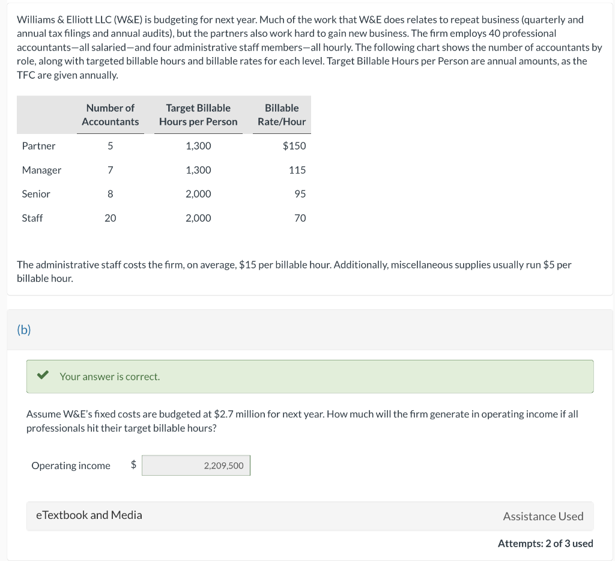Viewport: 615px width, 561px height.
Task: Click the Senior row showing 2,000 hours
Action: pyautogui.click(x=198, y=193)
